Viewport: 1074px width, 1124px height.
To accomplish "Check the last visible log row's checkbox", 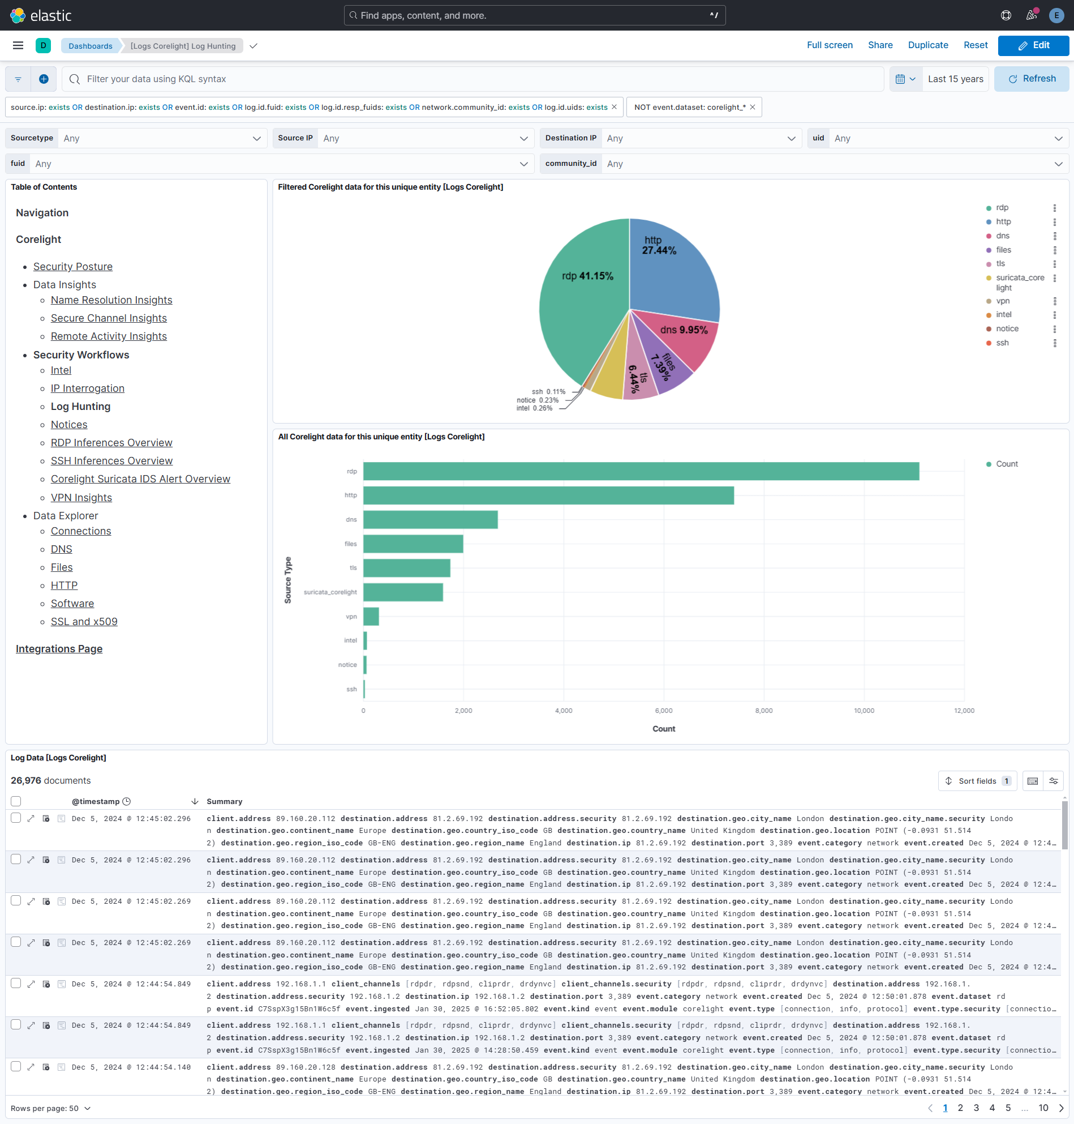I will click(x=15, y=1067).
